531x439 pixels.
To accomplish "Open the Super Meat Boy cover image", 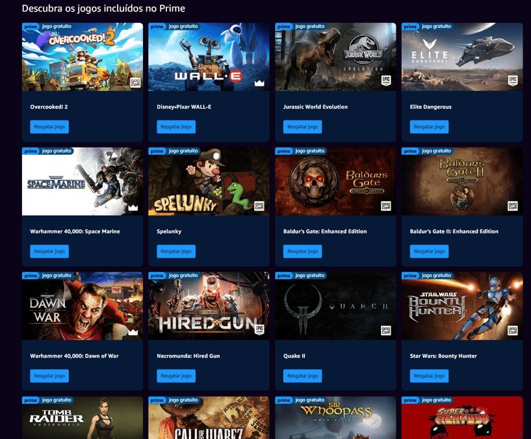I will pyautogui.click(x=462, y=418).
